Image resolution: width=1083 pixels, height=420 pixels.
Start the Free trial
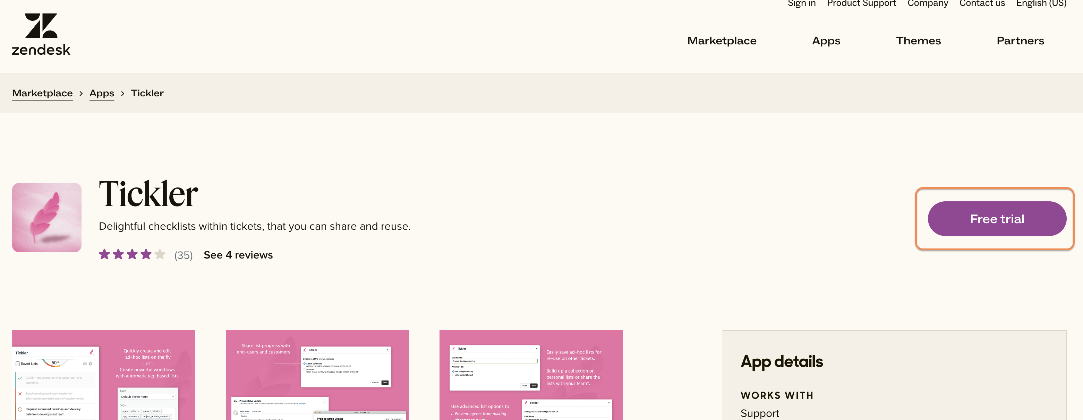tap(997, 219)
